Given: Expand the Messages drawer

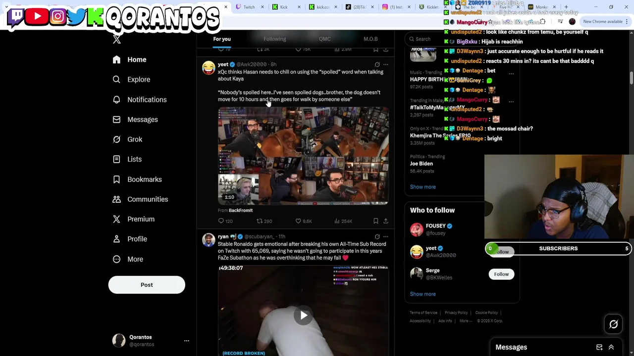Looking at the screenshot, I should coord(611,347).
